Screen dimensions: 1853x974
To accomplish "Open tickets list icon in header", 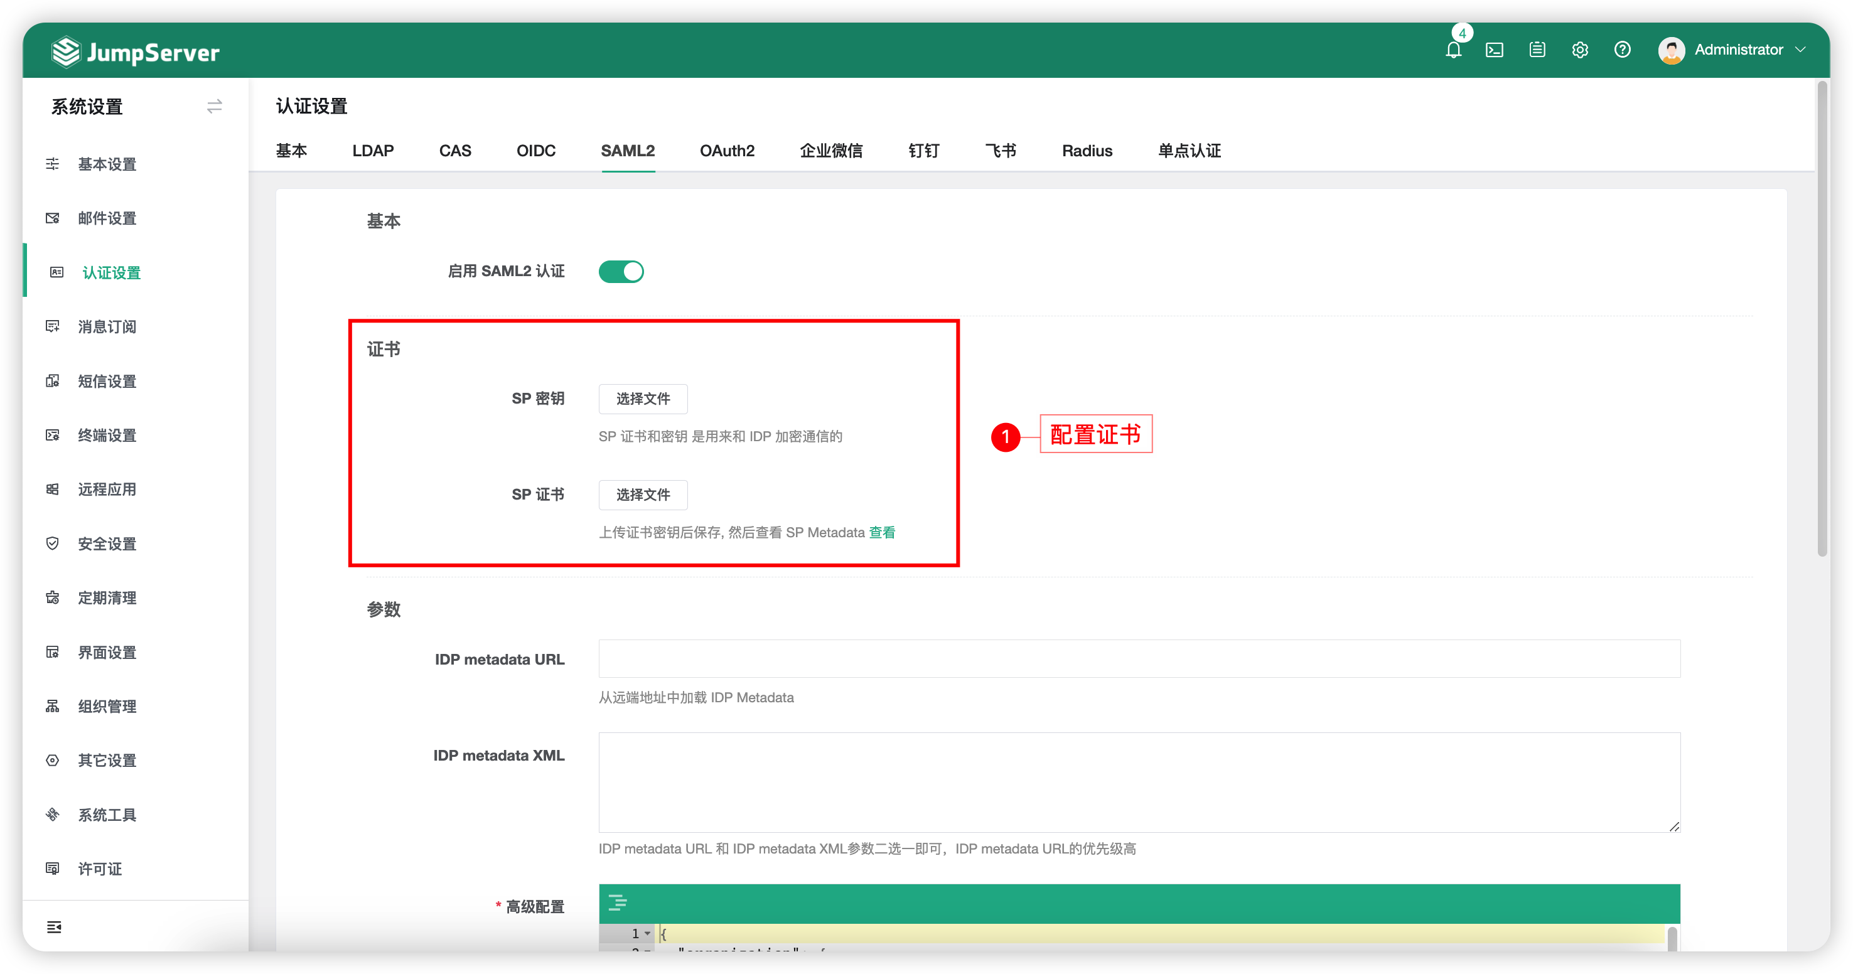I will (x=1537, y=50).
